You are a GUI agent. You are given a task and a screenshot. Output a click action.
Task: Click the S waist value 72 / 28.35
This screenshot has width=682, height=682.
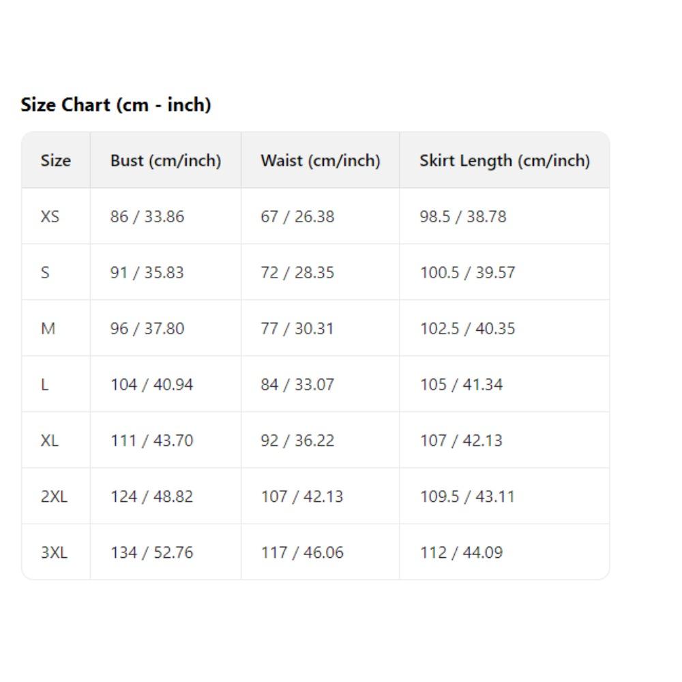point(297,273)
